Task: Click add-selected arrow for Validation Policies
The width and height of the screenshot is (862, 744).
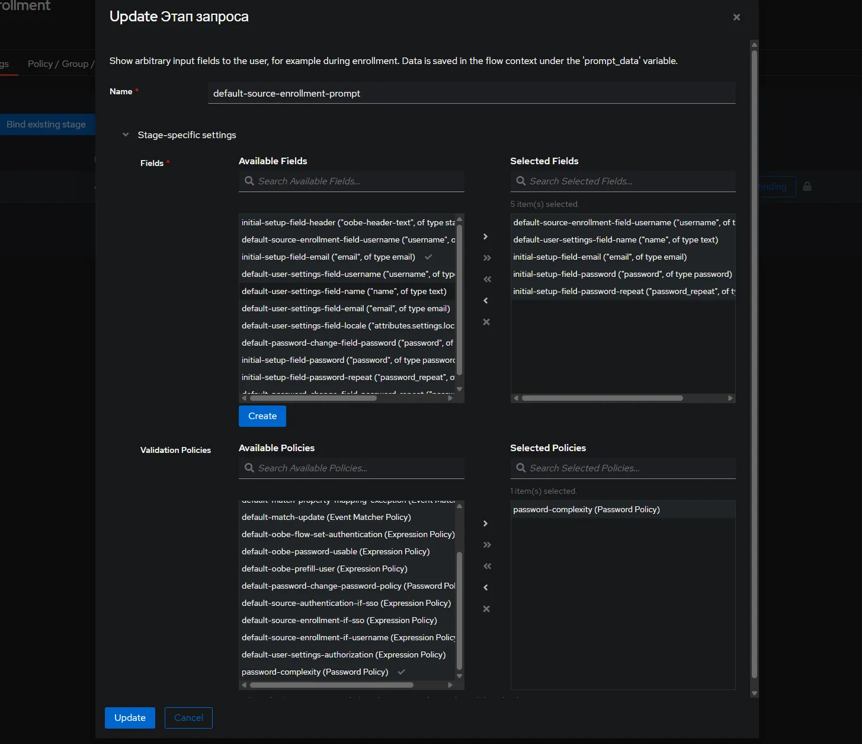Action: pyautogui.click(x=486, y=523)
